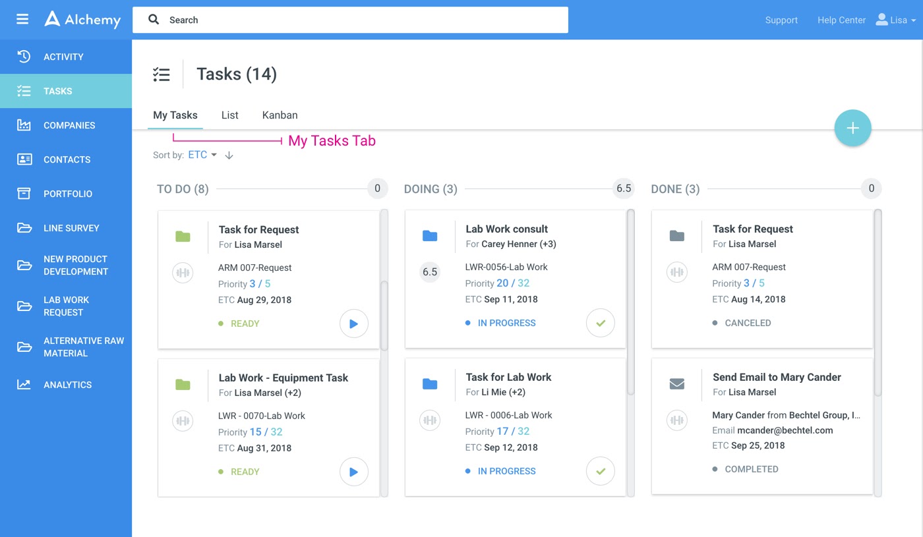Viewport: 923px width, 537px height.
Task: Click the Lab Work Request folder icon
Action: (24, 306)
